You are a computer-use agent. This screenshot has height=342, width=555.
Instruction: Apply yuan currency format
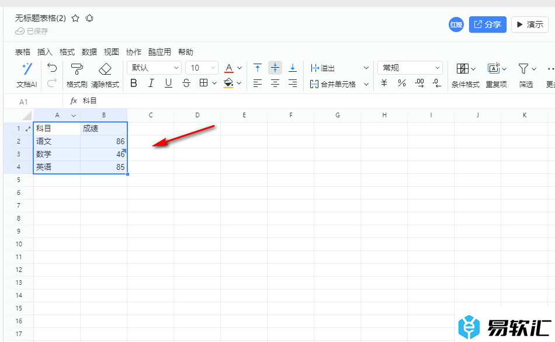click(x=384, y=83)
